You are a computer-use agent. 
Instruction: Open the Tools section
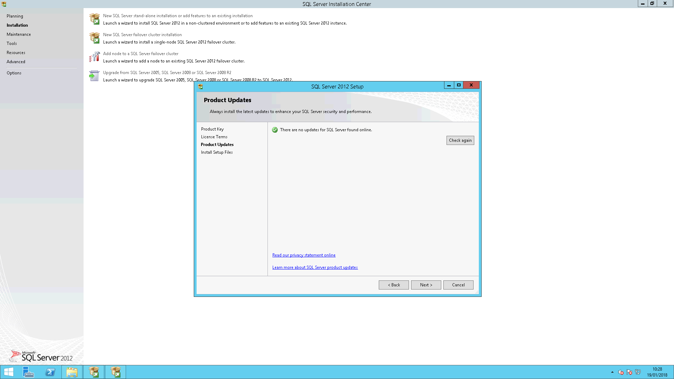(12, 44)
